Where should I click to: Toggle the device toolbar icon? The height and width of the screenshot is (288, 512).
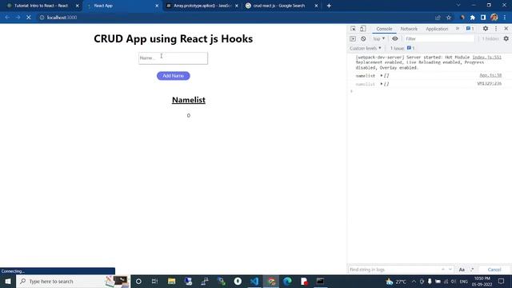click(x=362, y=29)
